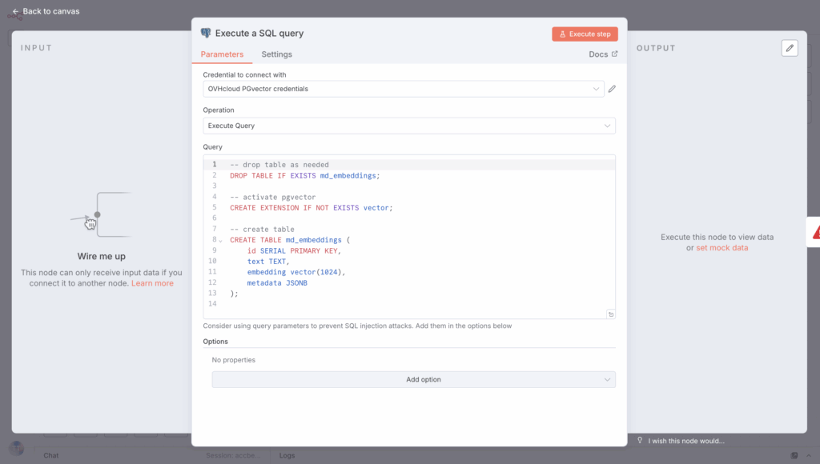Click the lightbulb feedback icon
820x464 pixels.
pyautogui.click(x=639, y=440)
